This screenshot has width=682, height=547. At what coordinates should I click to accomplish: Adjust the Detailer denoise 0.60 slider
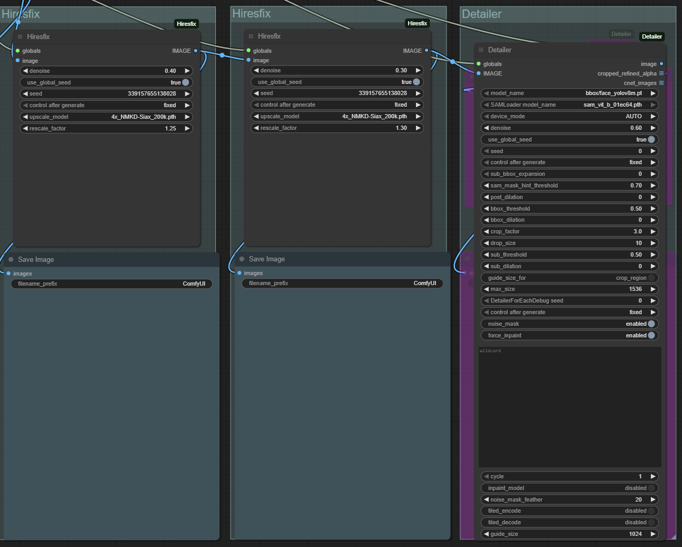(x=570, y=128)
